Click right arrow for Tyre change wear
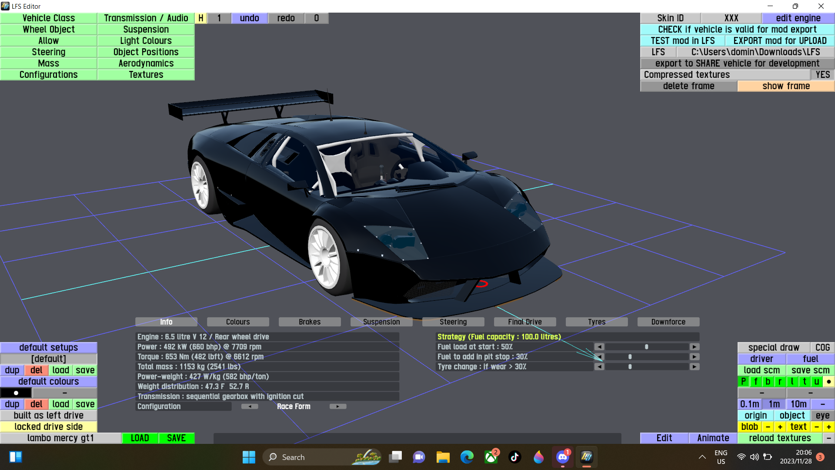The image size is (835, 470). pyautogui.click(x=695, y=367)
